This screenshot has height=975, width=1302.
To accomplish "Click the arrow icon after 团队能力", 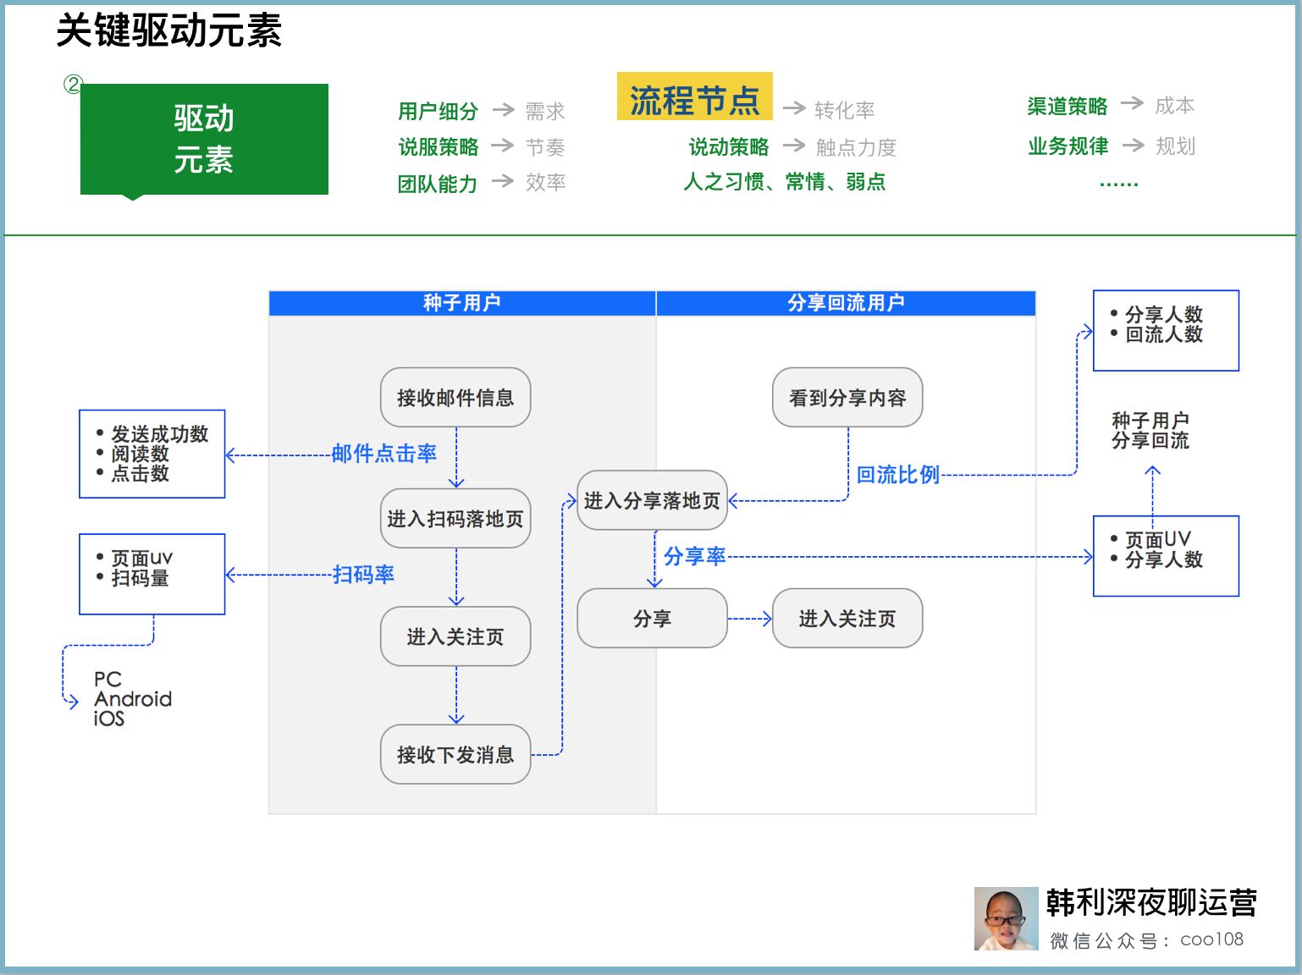I will [503, 180].
